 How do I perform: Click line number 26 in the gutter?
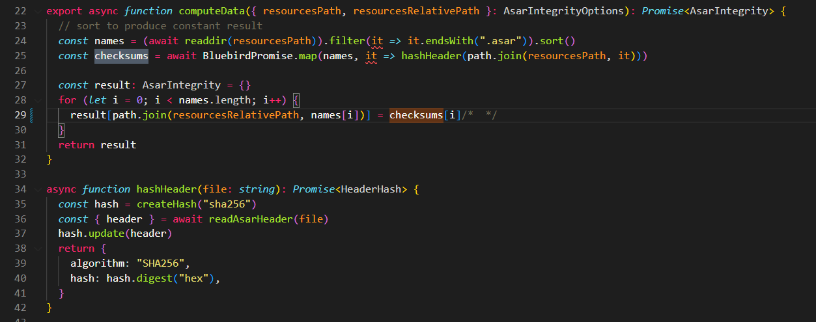point(20,70)
